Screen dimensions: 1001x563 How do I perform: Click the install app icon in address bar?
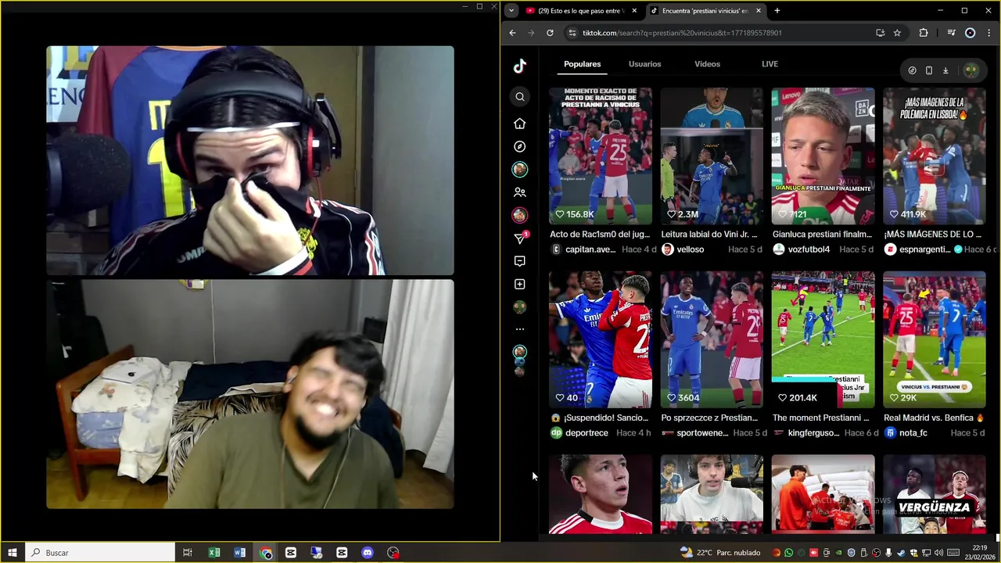coord(880,33)
